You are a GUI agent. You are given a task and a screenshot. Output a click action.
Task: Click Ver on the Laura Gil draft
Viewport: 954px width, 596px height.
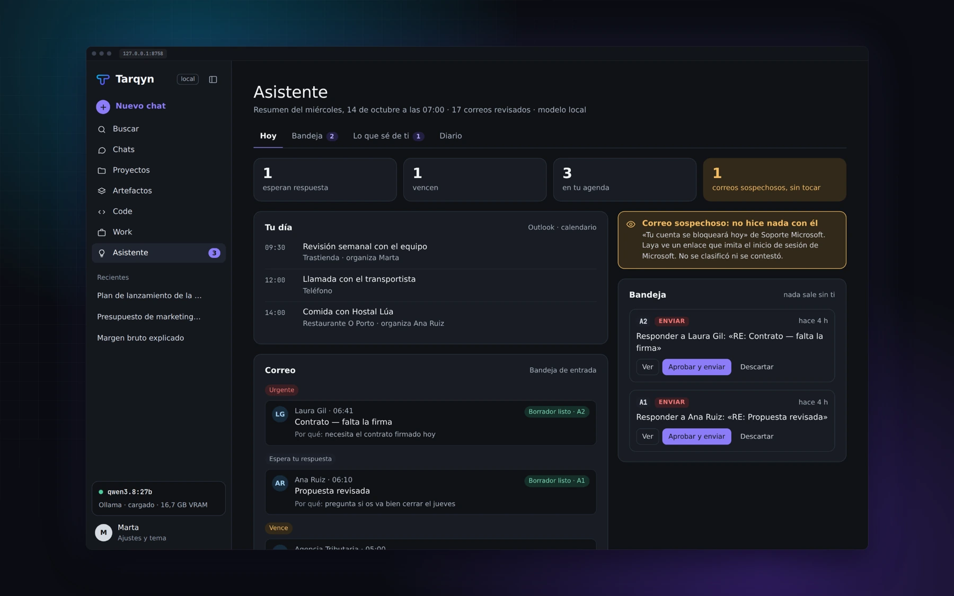coord(647,367)
